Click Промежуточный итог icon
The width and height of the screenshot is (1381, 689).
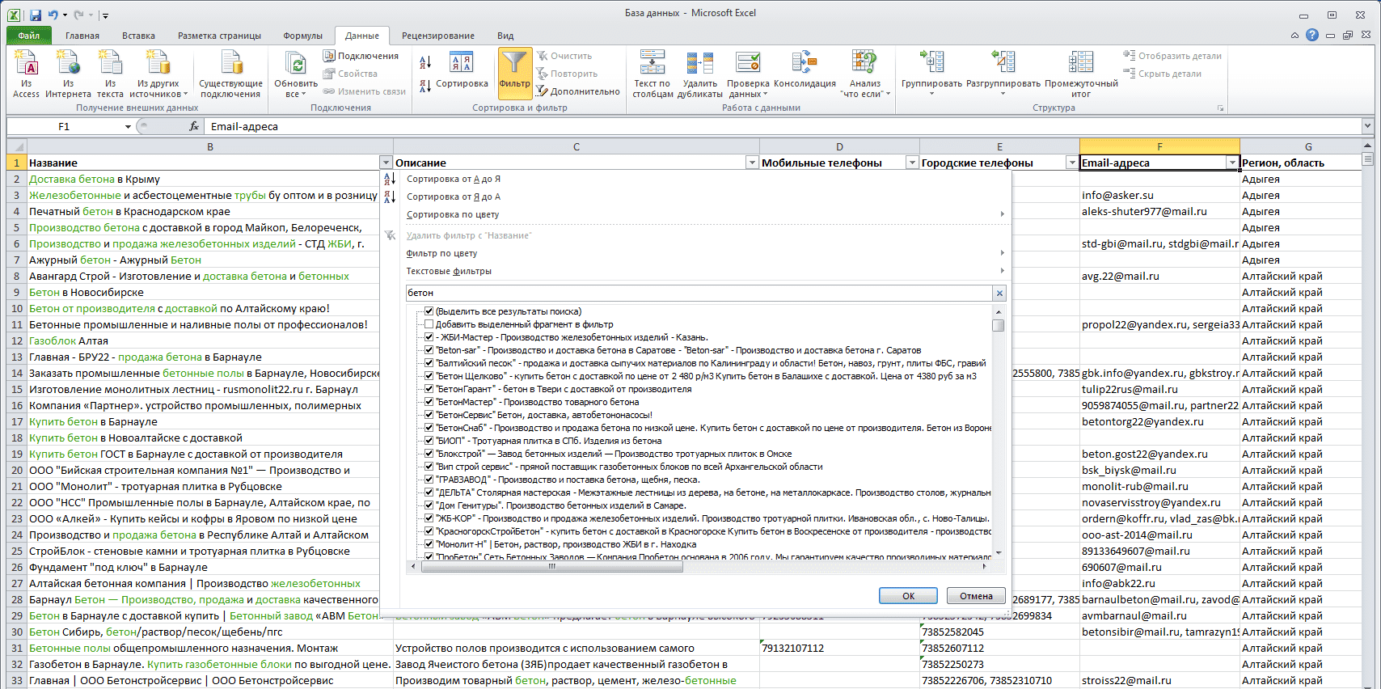pyautogui.click(x=1081, y=74)
